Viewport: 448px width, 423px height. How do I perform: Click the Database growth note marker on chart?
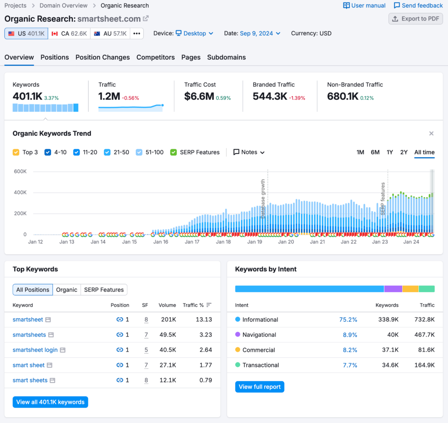pyautogui.click(x=263, y=199)
